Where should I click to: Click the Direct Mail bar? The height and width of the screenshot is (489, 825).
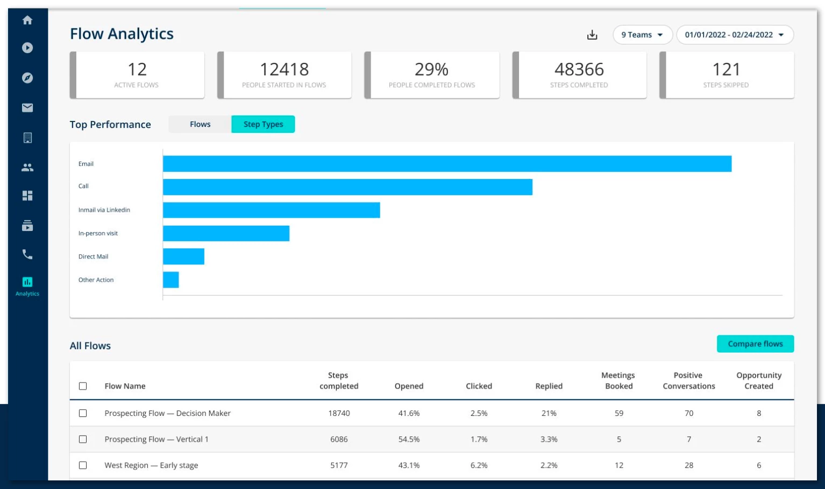(183, 256)
